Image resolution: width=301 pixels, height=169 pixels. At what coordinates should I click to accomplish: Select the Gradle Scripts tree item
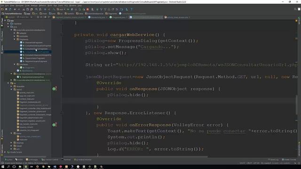pos(15,152)
